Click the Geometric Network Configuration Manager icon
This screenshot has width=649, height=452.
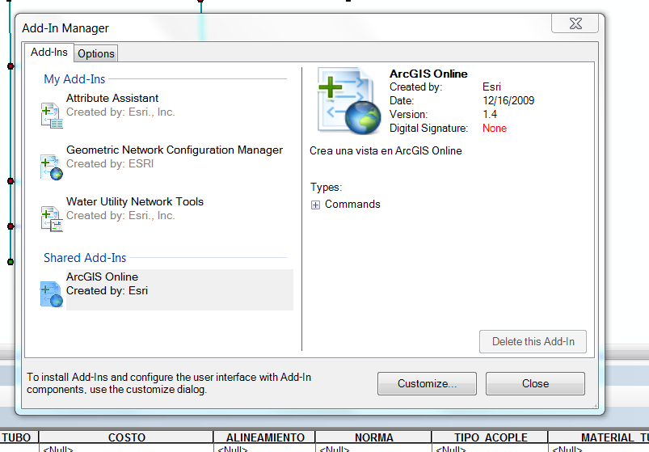[52, 167]
